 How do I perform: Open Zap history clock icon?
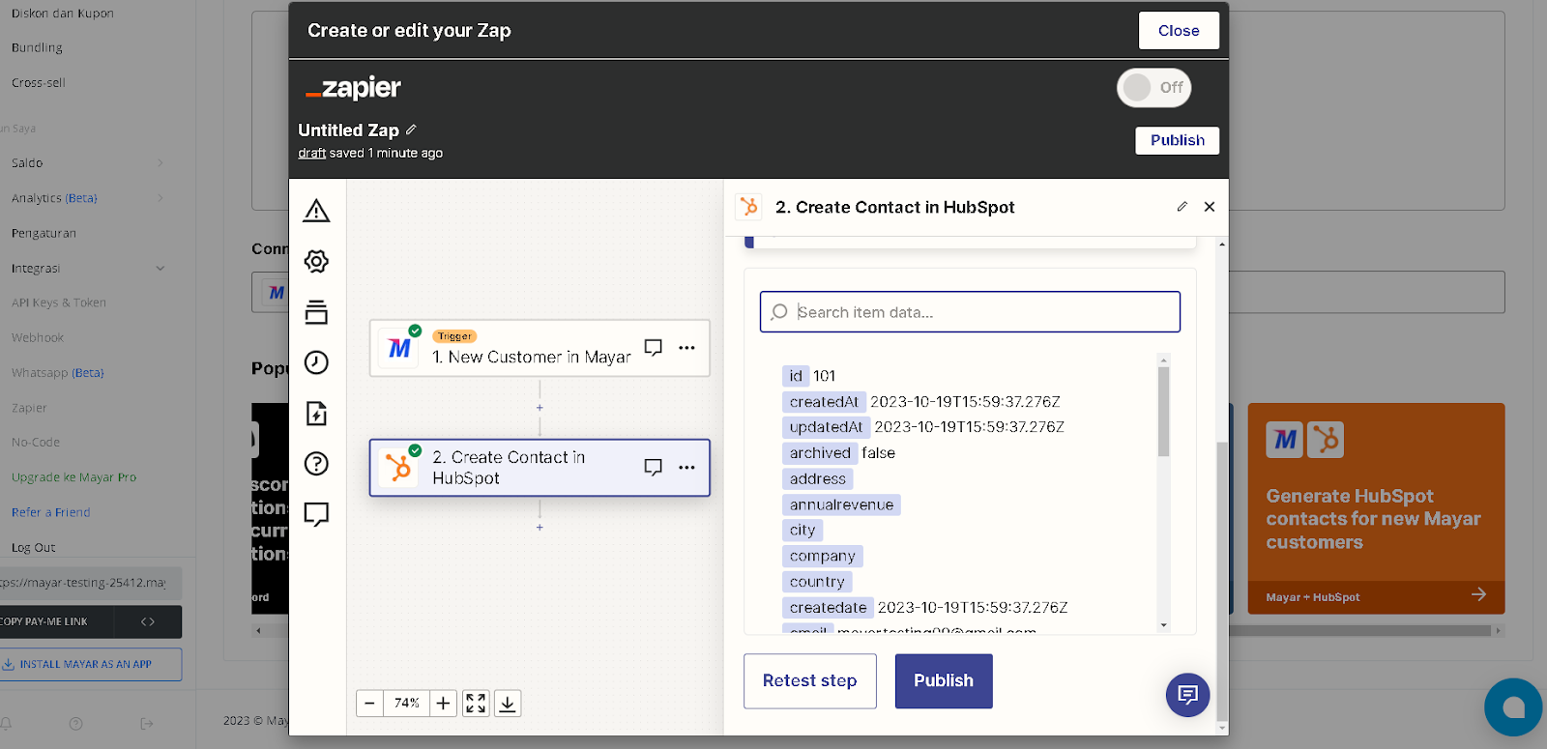point(316,362)
